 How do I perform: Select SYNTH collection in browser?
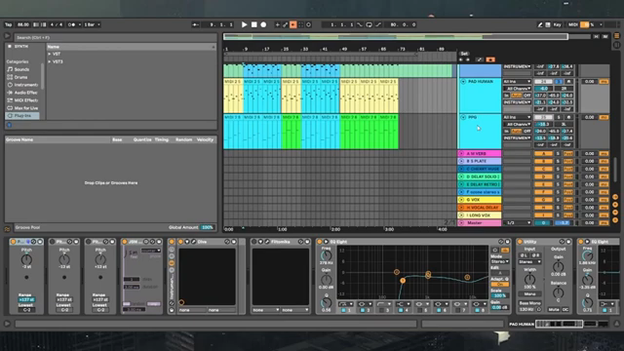21,47
